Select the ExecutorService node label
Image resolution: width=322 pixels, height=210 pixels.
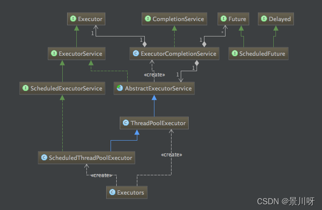coord(81,54)
